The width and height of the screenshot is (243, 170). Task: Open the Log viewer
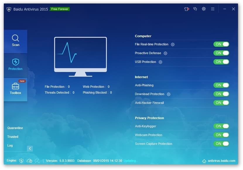pyautogui.click(x=10, y=145)
